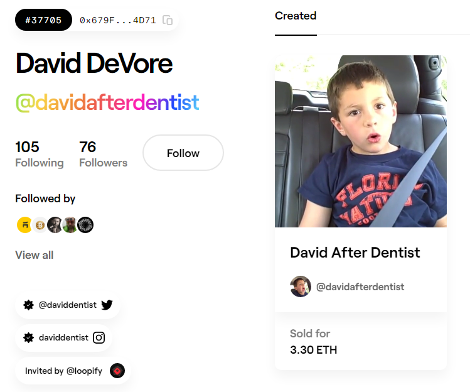
Task: Open the green-shirted follower avatar
Action: coord(70,225)
